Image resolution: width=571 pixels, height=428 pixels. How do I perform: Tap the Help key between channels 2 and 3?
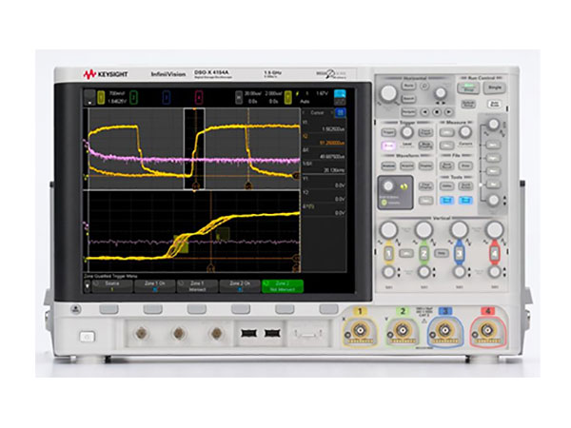click(x=442, y=253)
